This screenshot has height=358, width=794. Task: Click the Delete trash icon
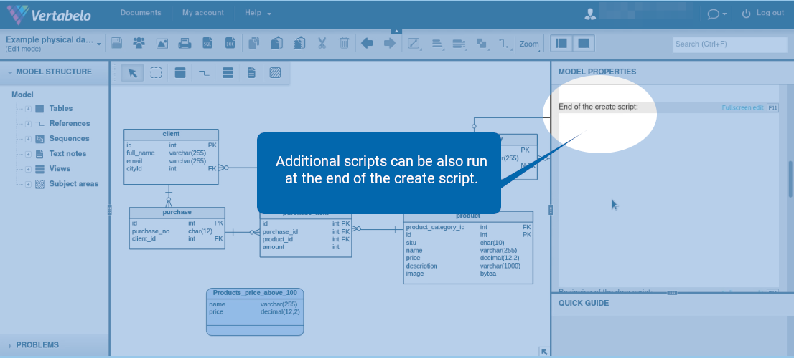[345, 44]
